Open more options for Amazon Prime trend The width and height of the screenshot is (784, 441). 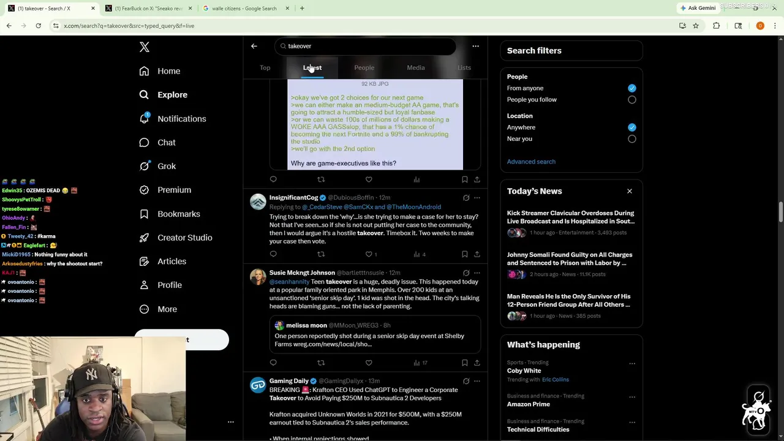[x=632, y=397]
